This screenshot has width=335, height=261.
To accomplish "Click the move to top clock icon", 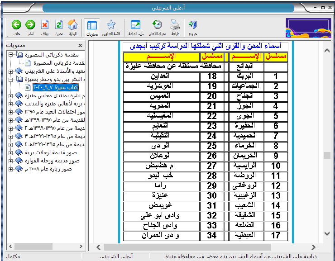I will [157, 25].
